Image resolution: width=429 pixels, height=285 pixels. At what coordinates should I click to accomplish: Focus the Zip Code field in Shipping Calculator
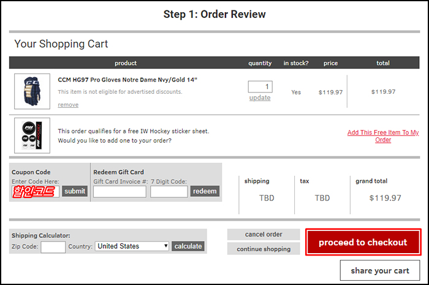point(53,247)
